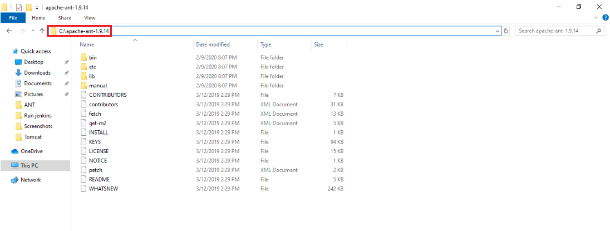Expand the address bar history dropdown
This screenshot has width=610, height=231.
pyautogui.click(x=498, y=31)
